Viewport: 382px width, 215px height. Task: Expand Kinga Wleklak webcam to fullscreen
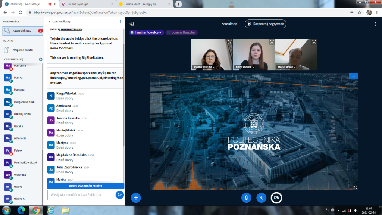pyautogui.click(x=272, y=42)
